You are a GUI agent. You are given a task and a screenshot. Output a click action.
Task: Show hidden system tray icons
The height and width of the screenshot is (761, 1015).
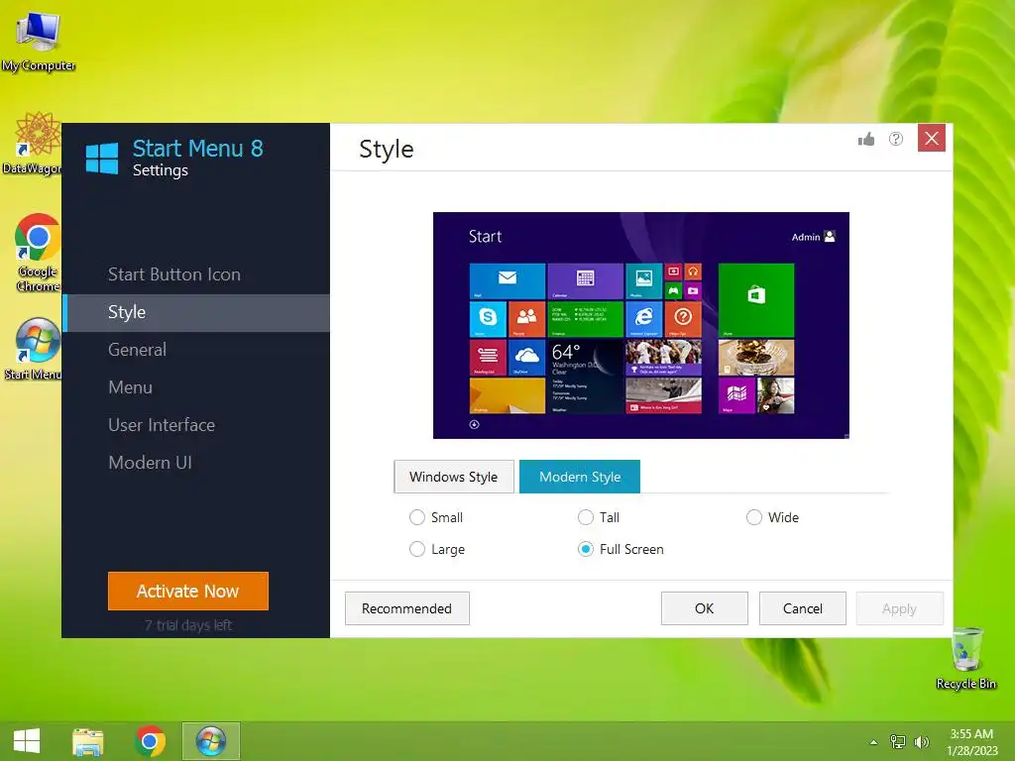pyautogui.click(x=873, y=742)
